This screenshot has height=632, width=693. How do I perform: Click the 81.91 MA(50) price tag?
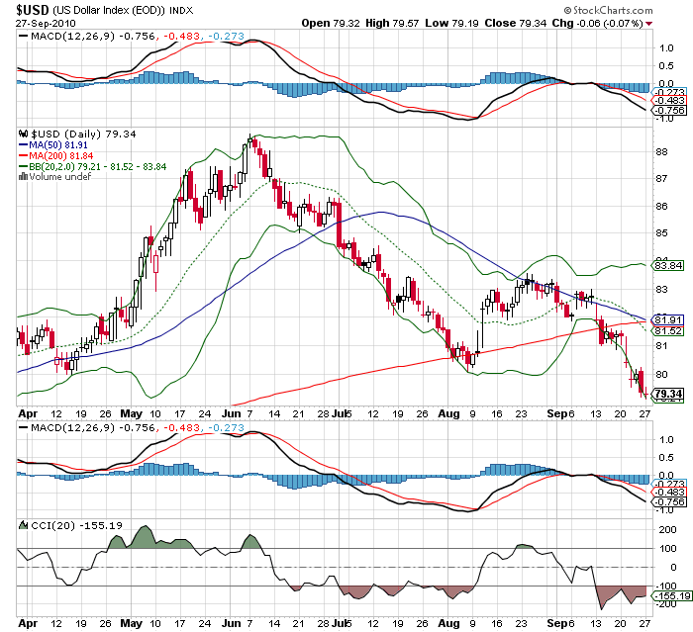[x=669, y=320]
